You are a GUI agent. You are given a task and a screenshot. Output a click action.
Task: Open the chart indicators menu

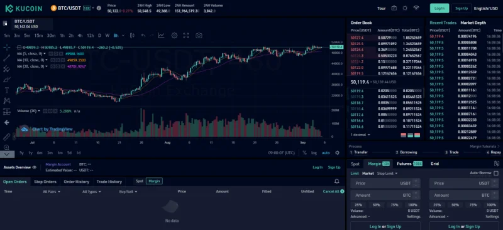(161, 36)
